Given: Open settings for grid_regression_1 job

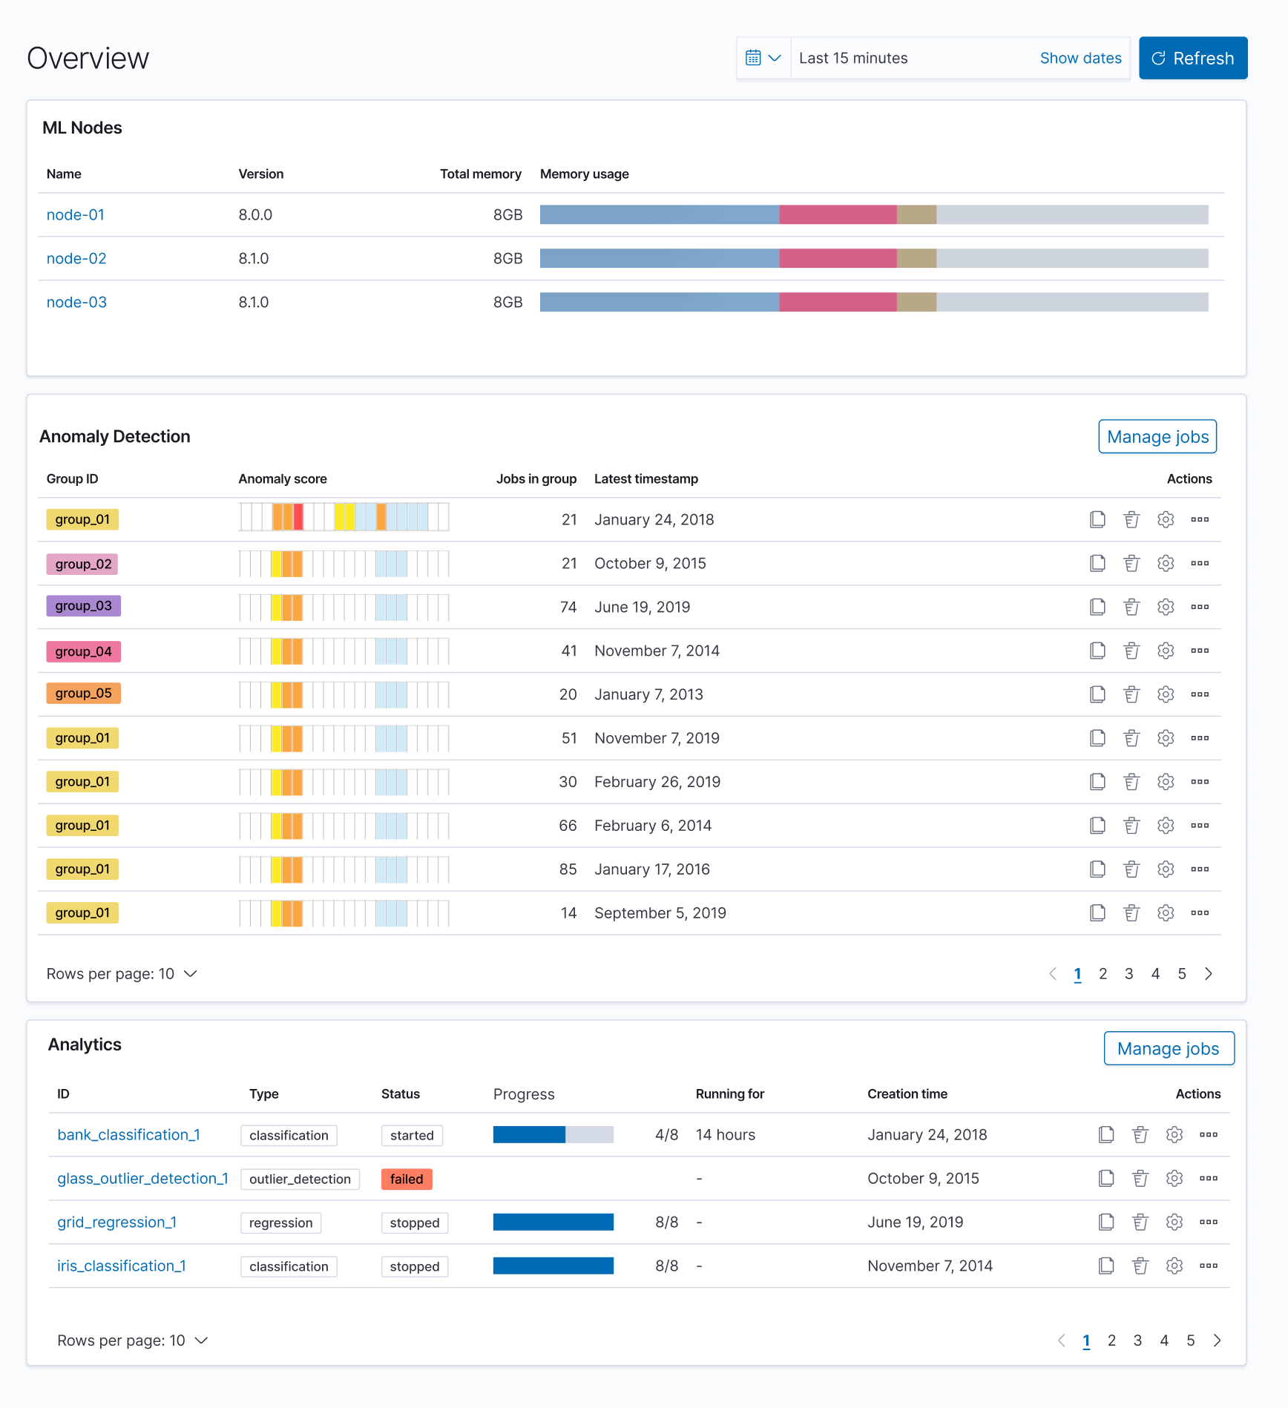Looking at the screenshot, I should pyautogui.click(x=1174, y=1222).
